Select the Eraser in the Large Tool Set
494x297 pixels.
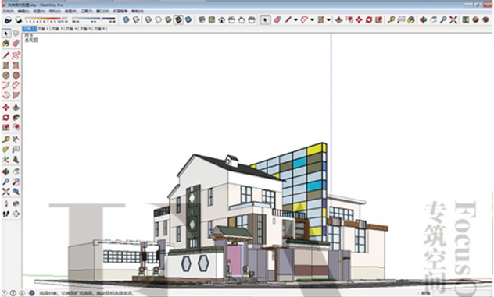(x=16, y=44)
